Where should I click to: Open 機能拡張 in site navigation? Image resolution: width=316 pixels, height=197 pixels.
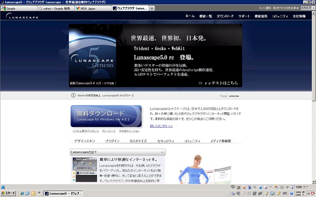coord(261,16)
